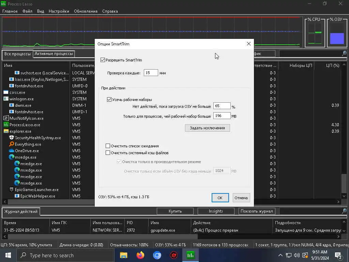Open the volume tray icon
Image resolution: width=349 pixels, height=262 pixels.
coord(297,255)
